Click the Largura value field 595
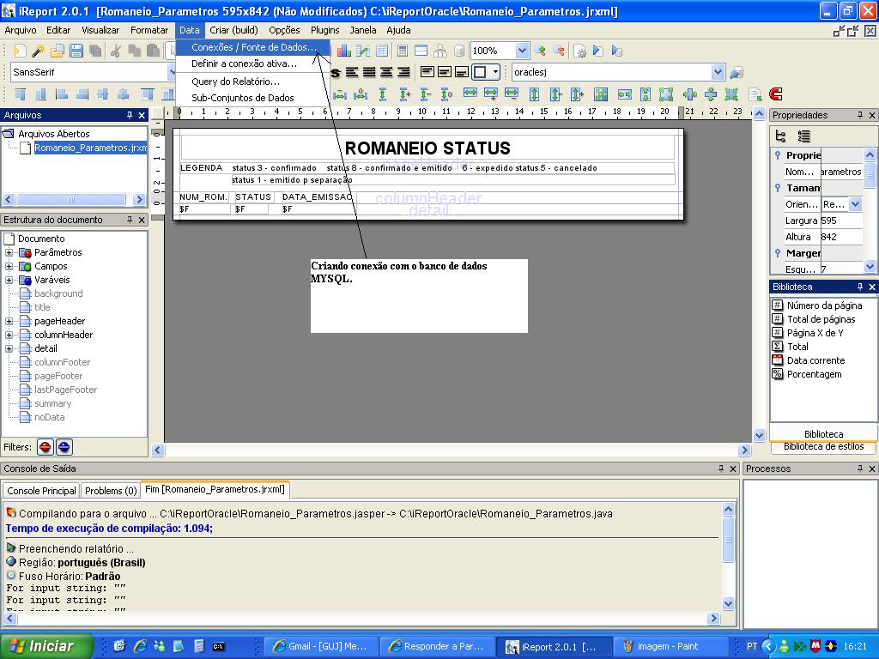This screenshot has height=659, width=879. point(841,221)
